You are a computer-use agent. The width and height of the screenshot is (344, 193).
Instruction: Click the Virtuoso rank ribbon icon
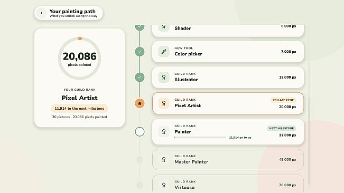pyautogui.click(x=164, y=185)
